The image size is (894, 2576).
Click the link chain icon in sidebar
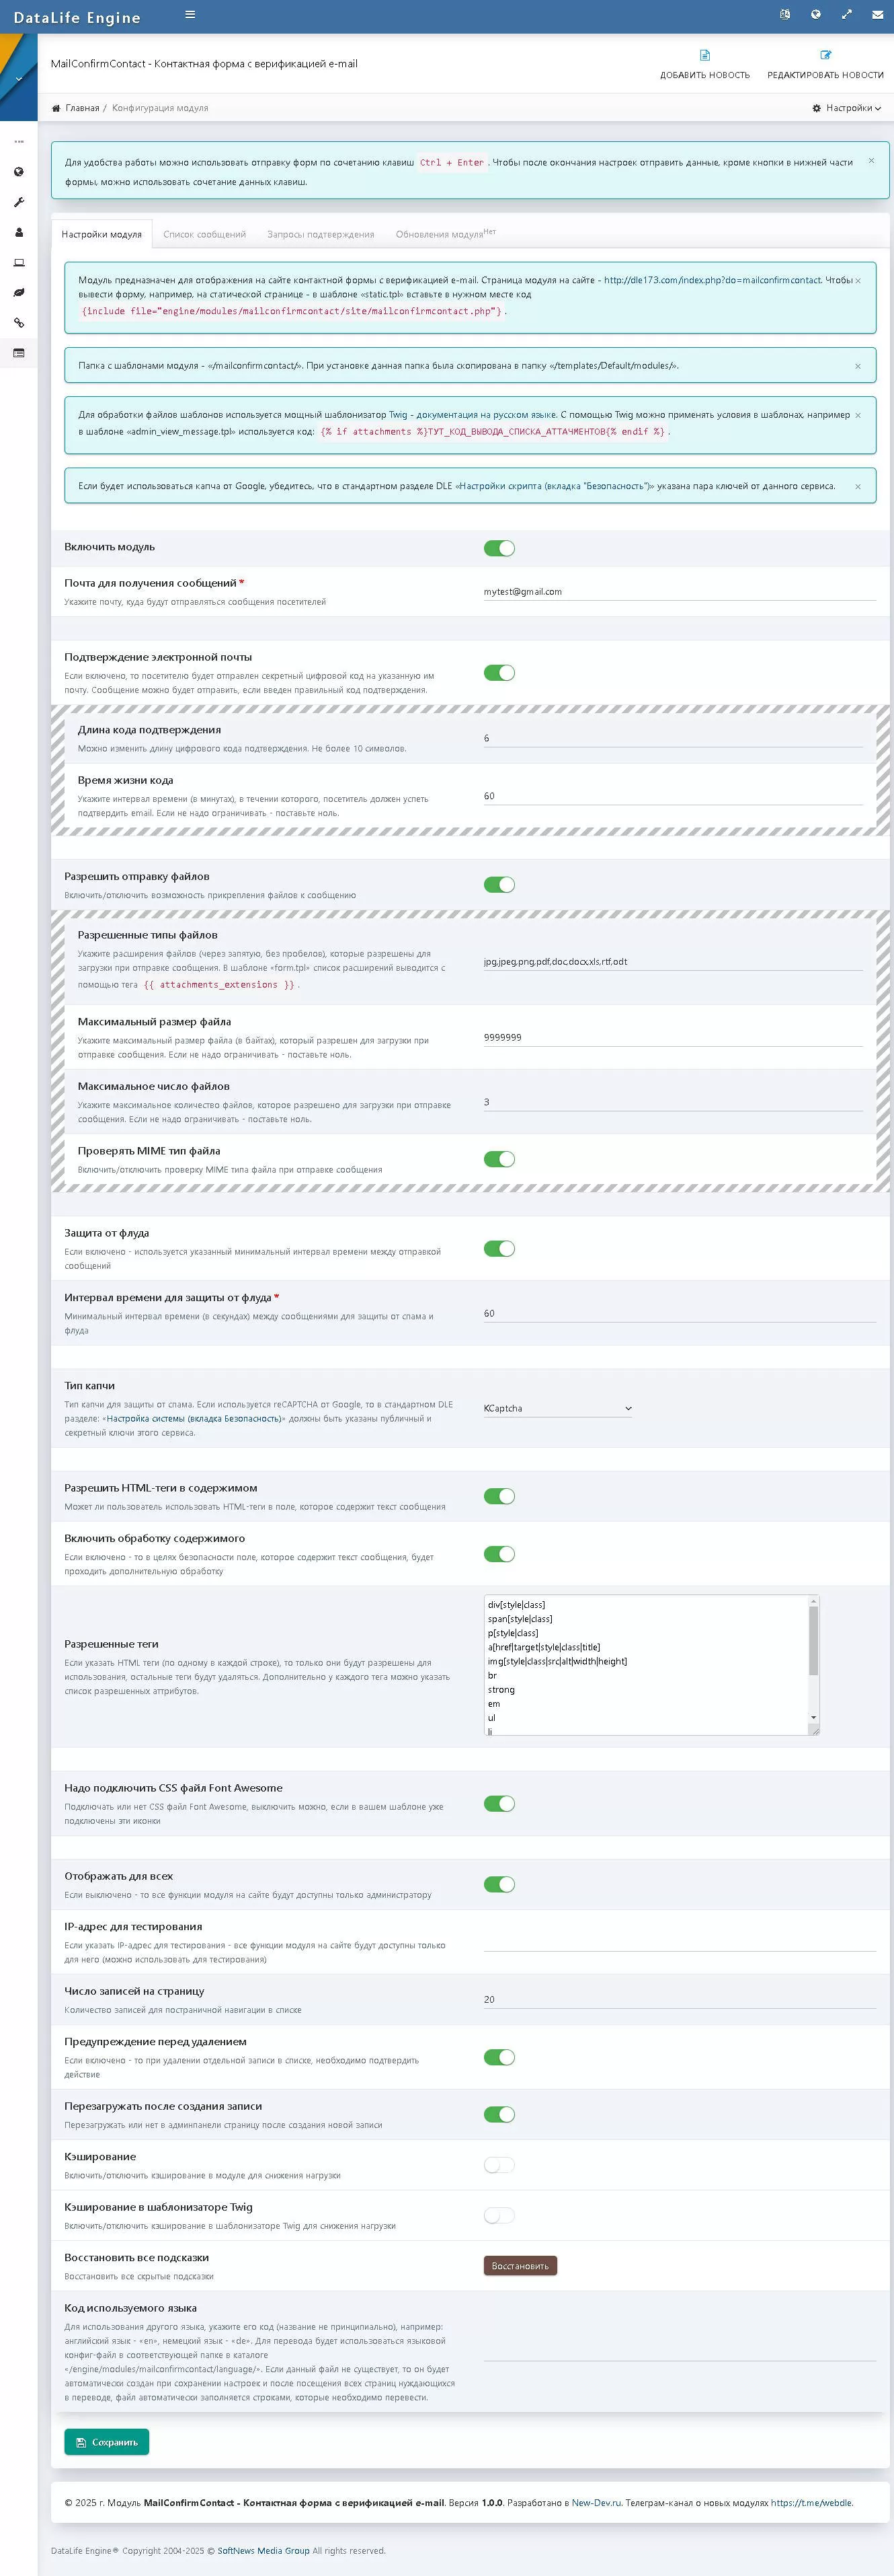tap(19, 323)
